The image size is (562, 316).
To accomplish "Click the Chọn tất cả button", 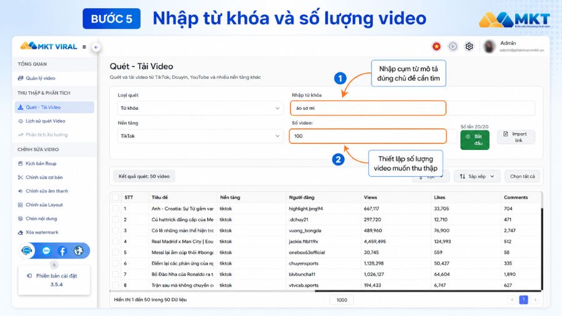I will 522,176.
